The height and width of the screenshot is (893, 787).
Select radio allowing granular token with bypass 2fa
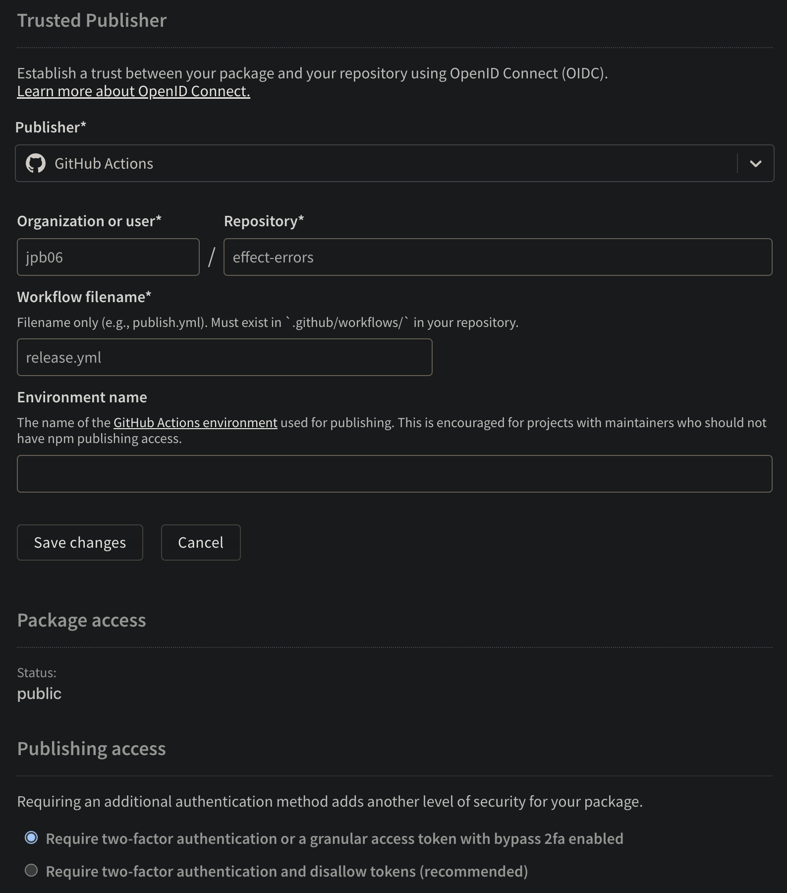click(31, 838)
